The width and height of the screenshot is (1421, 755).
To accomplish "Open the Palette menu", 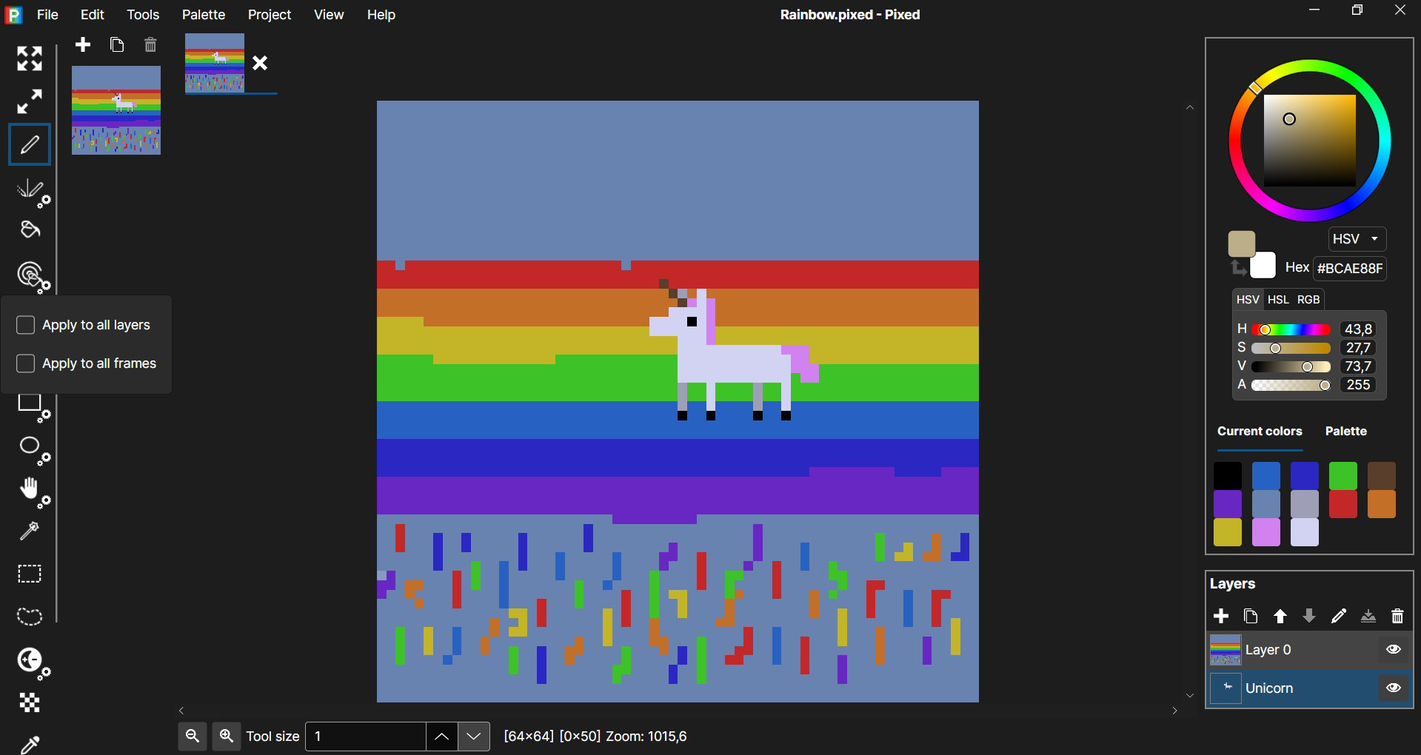I will click(204, 15).
